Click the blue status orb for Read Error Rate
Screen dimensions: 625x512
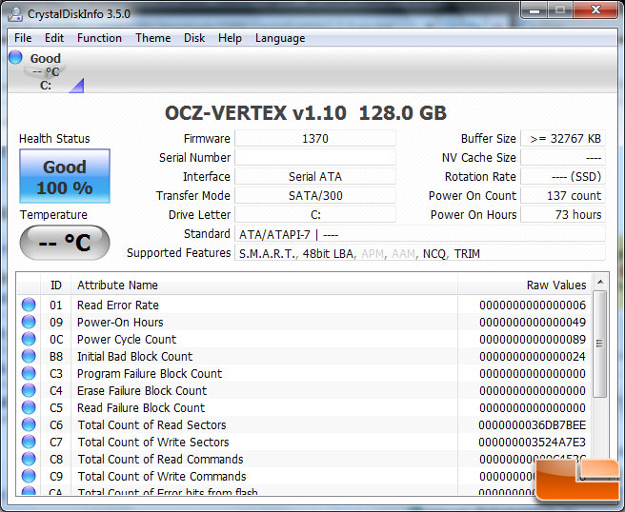click(x=29, y=305)
